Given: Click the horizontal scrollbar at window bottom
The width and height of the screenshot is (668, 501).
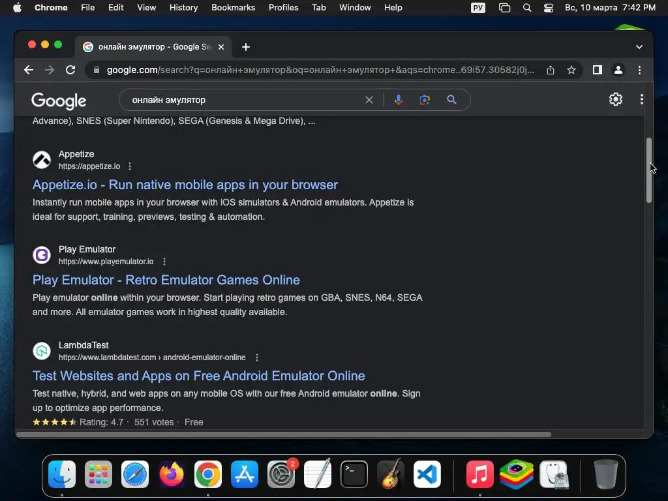Looking at the screenshot, I should [x=284, y=434].
